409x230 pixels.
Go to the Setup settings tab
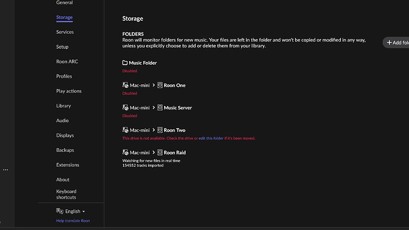(62, 47)
